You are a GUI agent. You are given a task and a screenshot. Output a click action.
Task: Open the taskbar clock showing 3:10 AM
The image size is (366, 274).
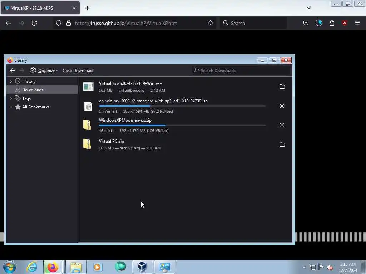[348, 267]
